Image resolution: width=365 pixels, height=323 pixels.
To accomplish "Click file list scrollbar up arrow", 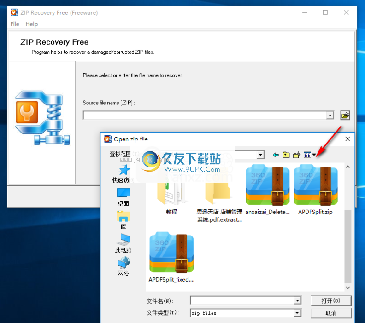I will click(x=348, y=167).
